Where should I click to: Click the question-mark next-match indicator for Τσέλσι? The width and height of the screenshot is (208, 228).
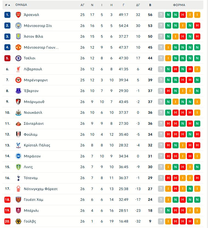click(x=160, y=58)
